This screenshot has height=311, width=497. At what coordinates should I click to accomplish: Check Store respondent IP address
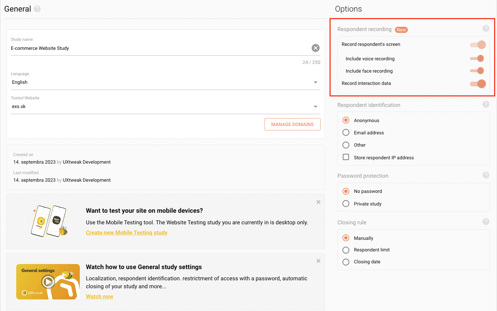click(346, 157)
